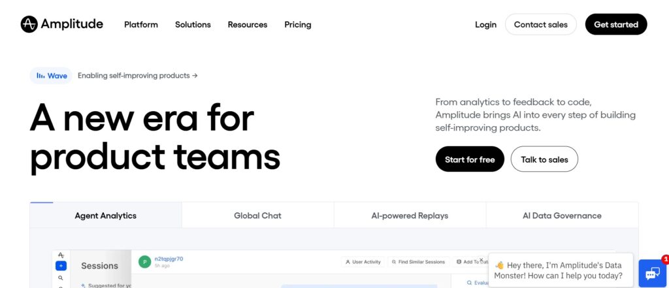Viewport: 669px width, 288px height.
Task: Click the blue plus icon in sidebar
Action: pos(61,266)
